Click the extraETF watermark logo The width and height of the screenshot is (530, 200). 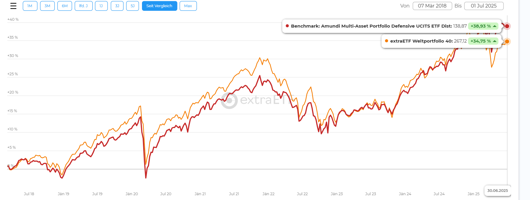coord(229,100)
